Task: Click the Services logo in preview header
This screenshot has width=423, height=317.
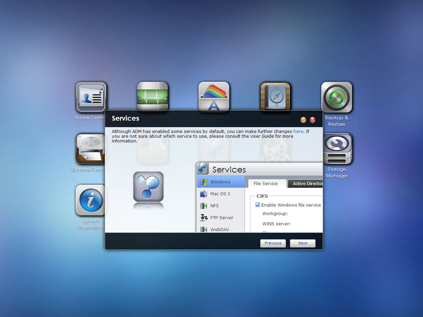Action: 203,169
